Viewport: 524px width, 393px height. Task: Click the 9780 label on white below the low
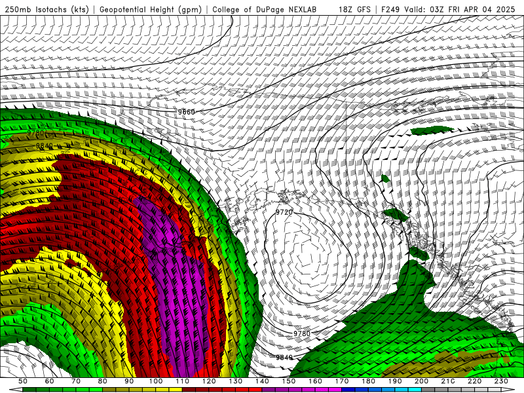coord(302,333)
